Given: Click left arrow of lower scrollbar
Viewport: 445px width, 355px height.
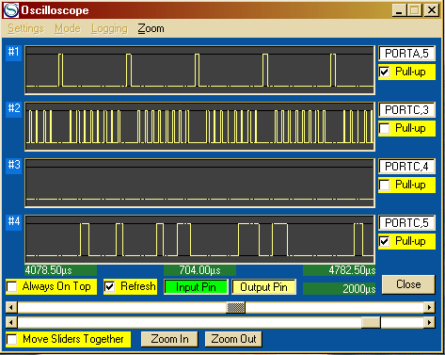Looking at the screenshot, I should click(11, 322).
